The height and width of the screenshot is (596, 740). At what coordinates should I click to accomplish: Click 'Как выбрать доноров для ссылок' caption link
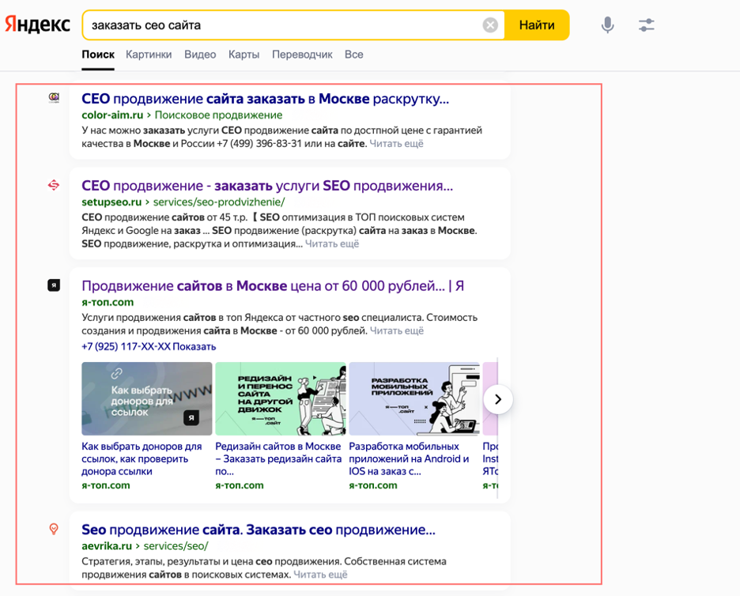142,458
